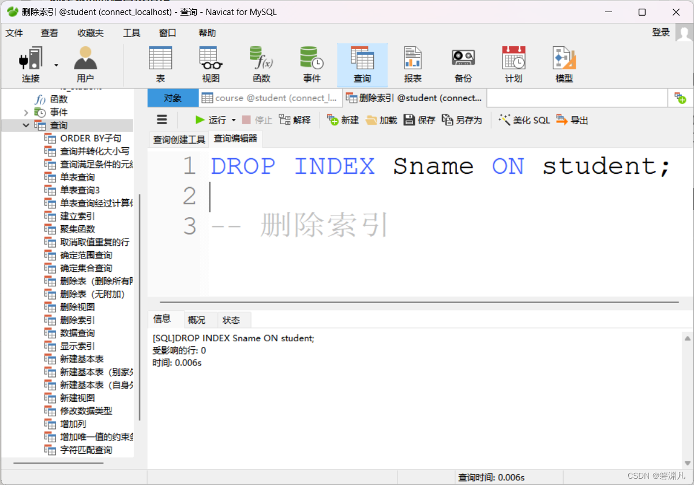Open the 报表 reports section
This screenshot has width=694, height=485.
pyautogui.click(x=412, y=65)
